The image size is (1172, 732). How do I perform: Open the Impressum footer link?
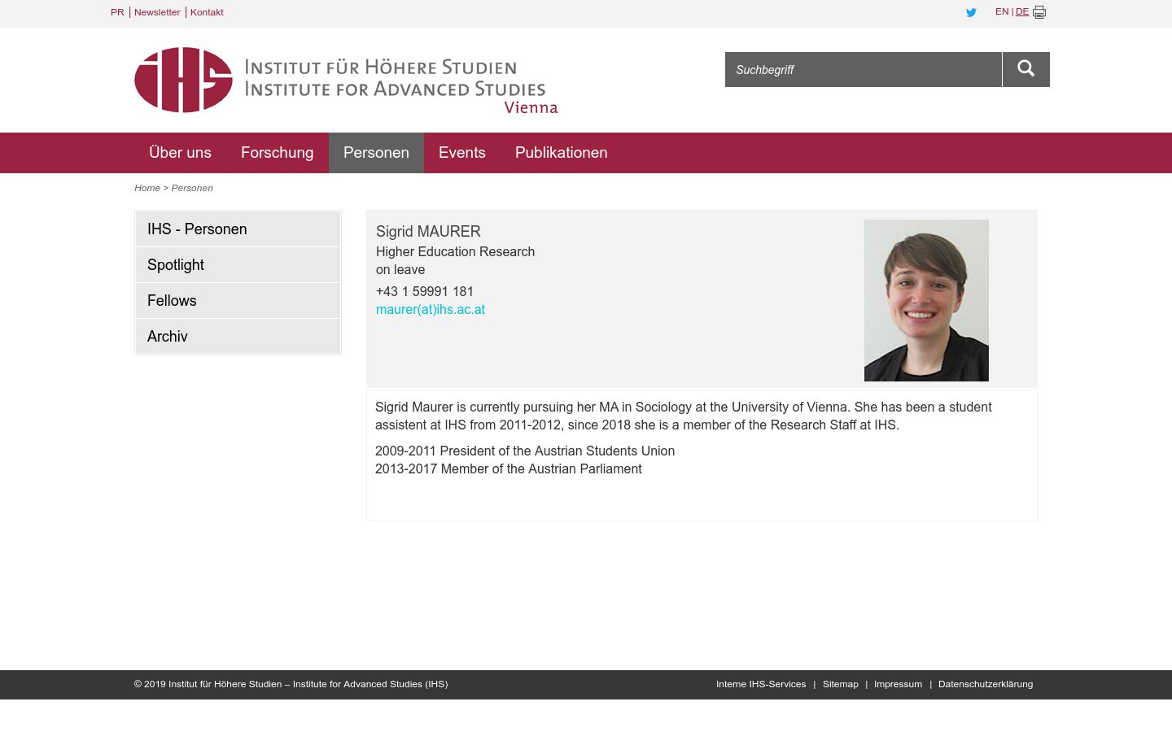[x=898, y=684]
